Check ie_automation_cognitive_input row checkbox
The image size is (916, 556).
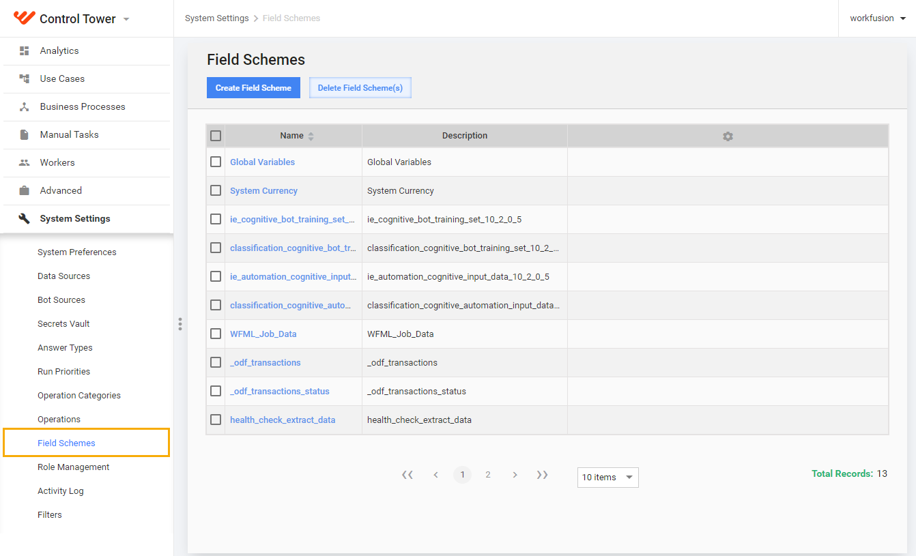(216, 276)
